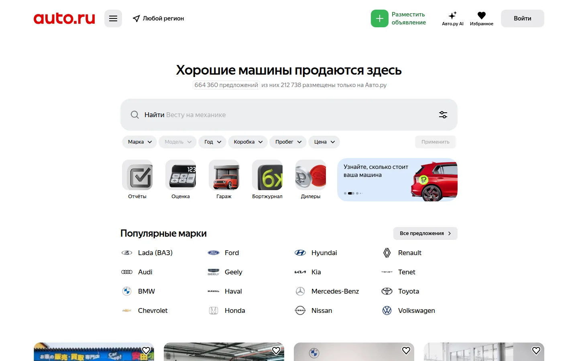Screen dimensions: 578x361
Task: Open the hamburger menu next to the logo
Action: (113, 18)
